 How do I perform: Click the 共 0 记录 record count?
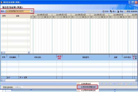(23, 77)
